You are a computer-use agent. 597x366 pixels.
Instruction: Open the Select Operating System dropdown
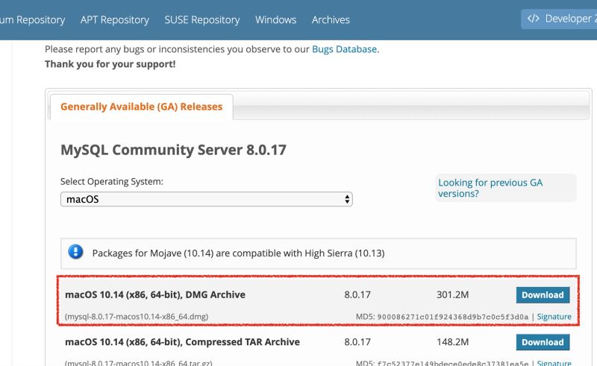[x=206, y=199]
